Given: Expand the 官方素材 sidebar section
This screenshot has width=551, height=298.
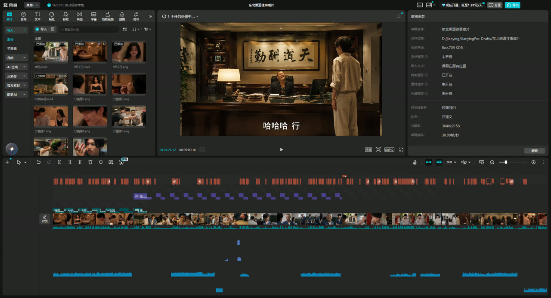Looking at the screenshot, I should click(16, 85).
